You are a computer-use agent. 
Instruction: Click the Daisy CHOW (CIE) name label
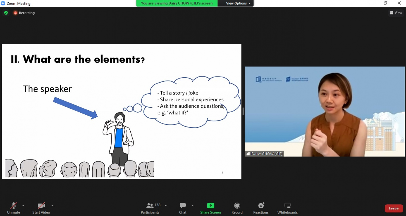click(264, 154)
